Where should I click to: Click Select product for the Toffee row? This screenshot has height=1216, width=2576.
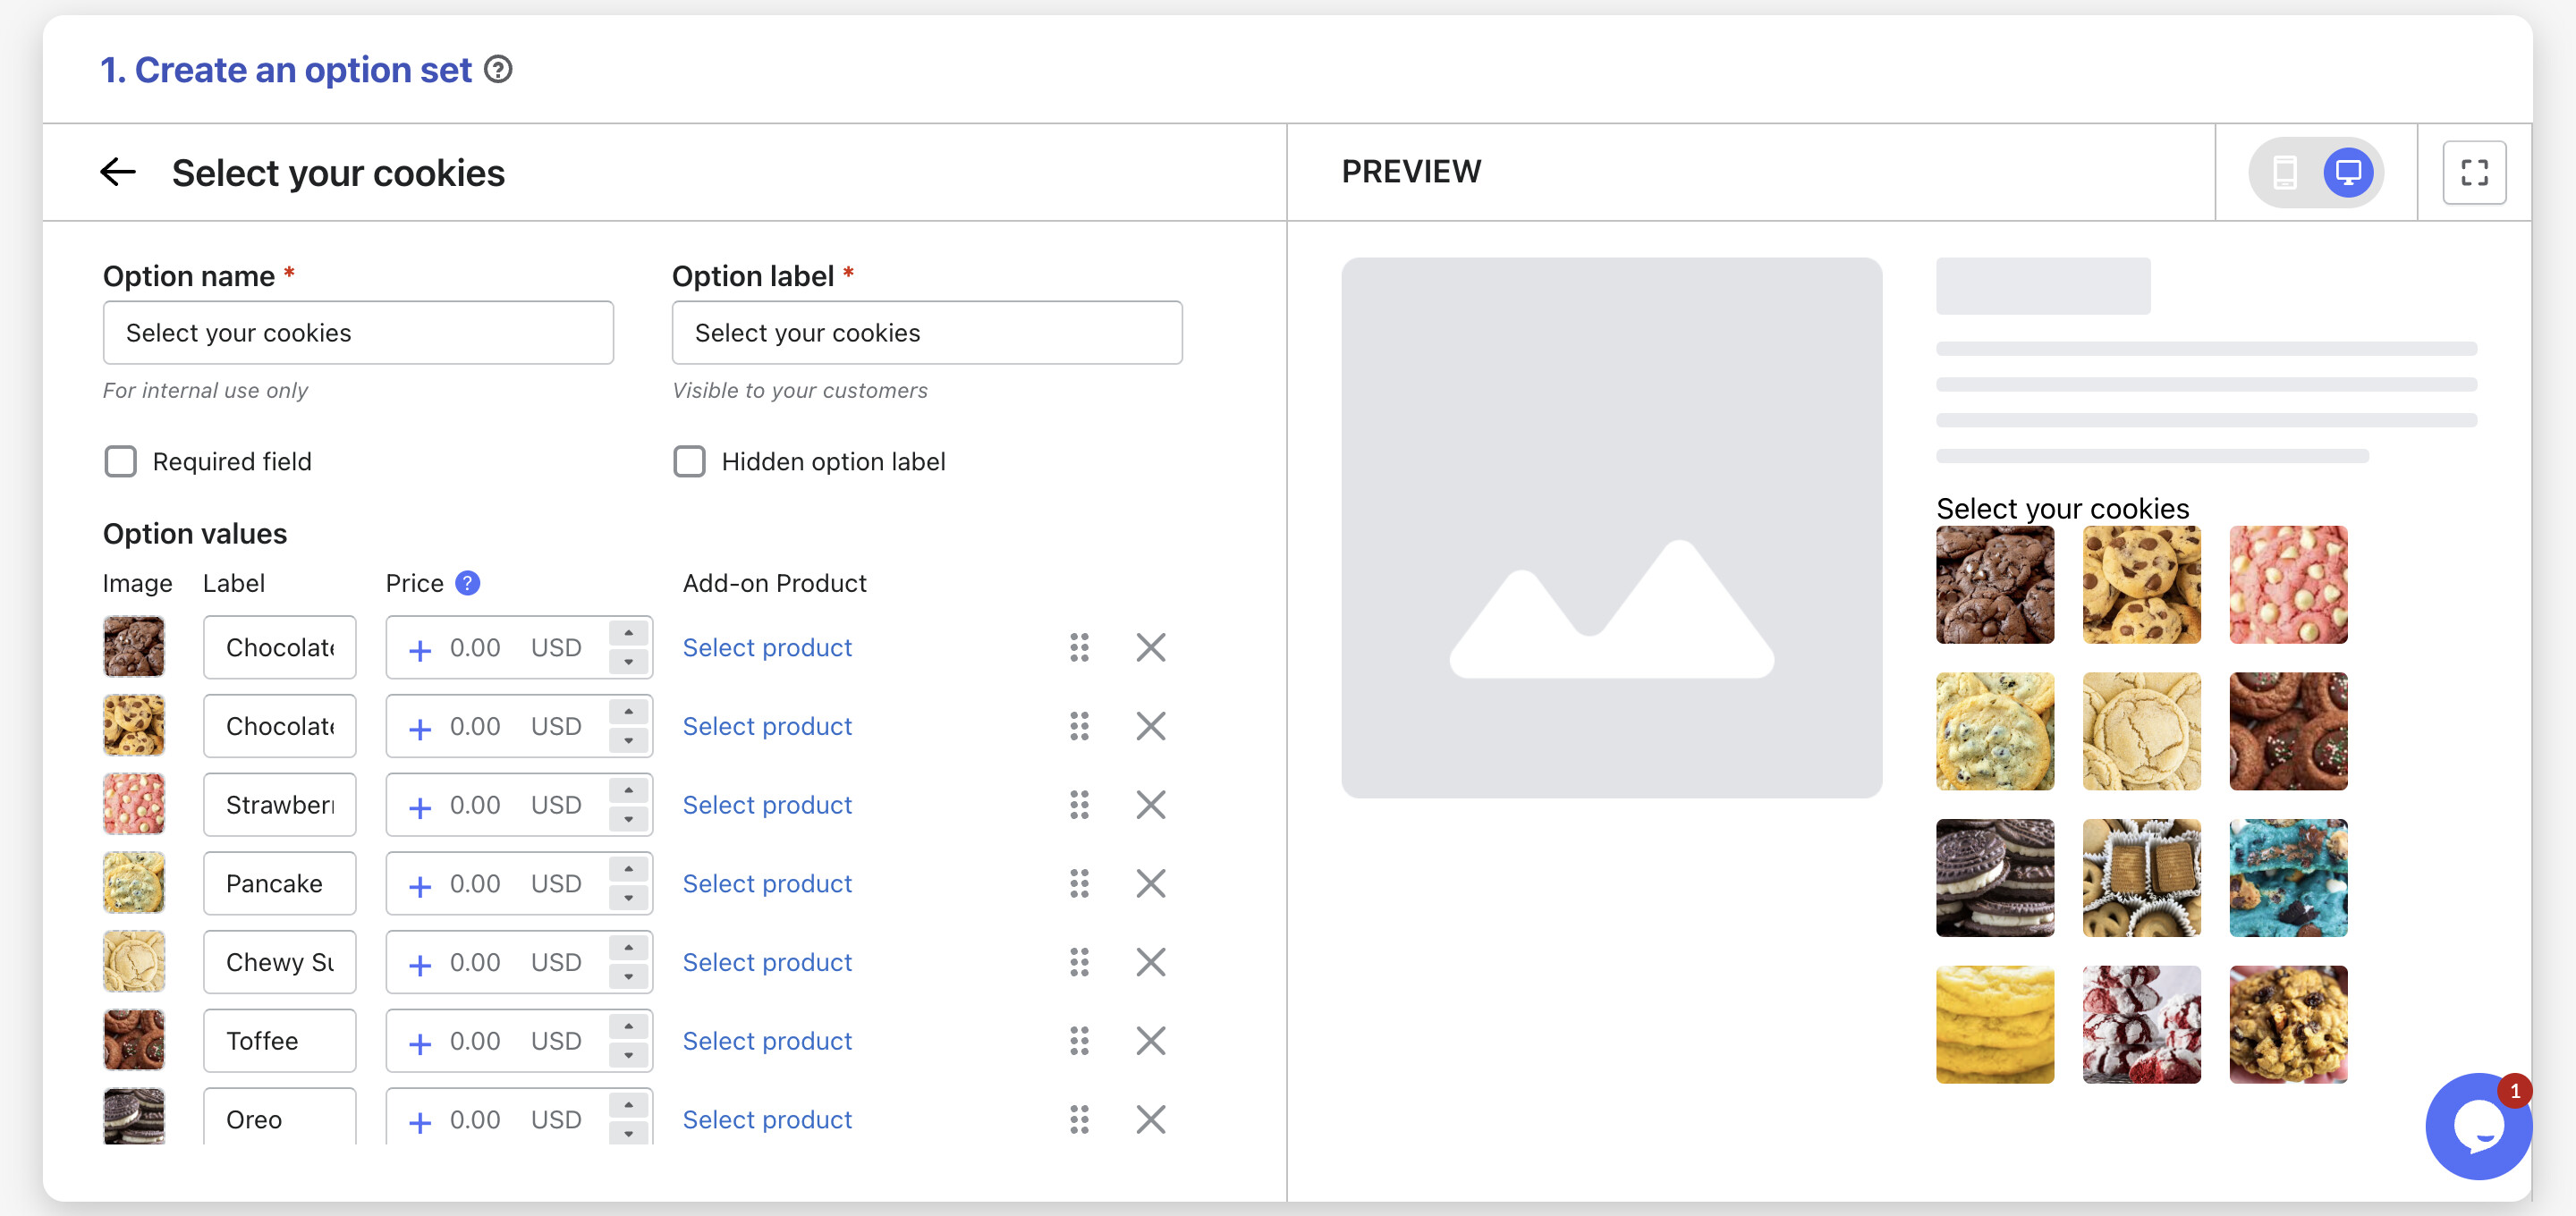(767, 1041)
